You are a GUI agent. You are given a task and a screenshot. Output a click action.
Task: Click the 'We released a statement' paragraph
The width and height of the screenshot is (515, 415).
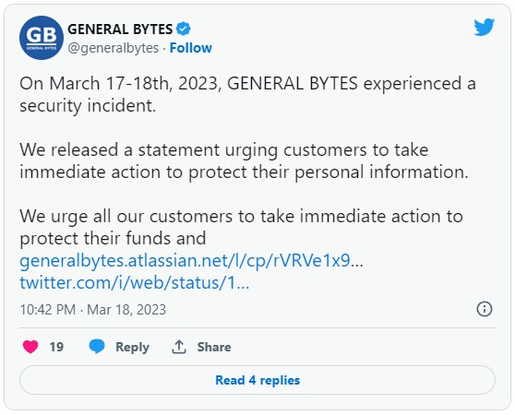[x=244, y=161]
